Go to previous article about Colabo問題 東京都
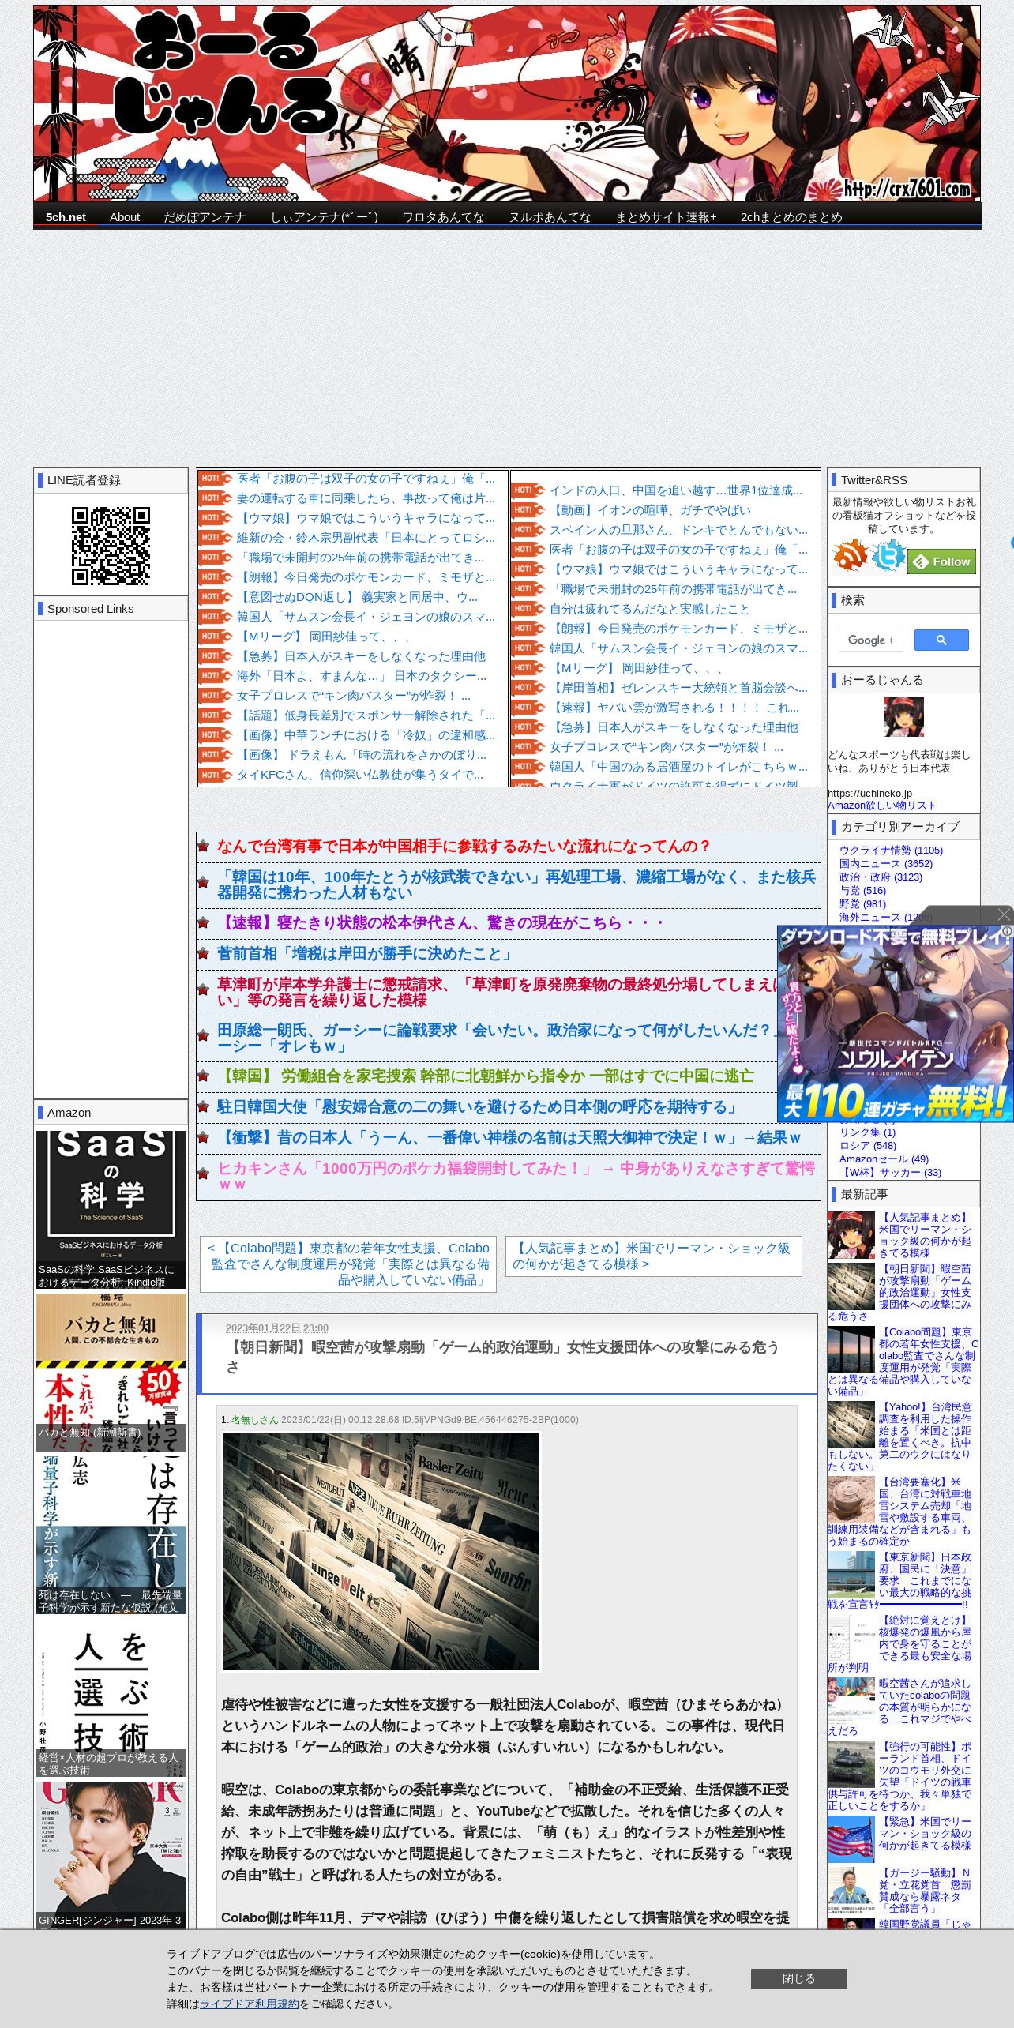Image resolution: width=1014 pixels, height=2028 pixels. (x=348, y=1264)
